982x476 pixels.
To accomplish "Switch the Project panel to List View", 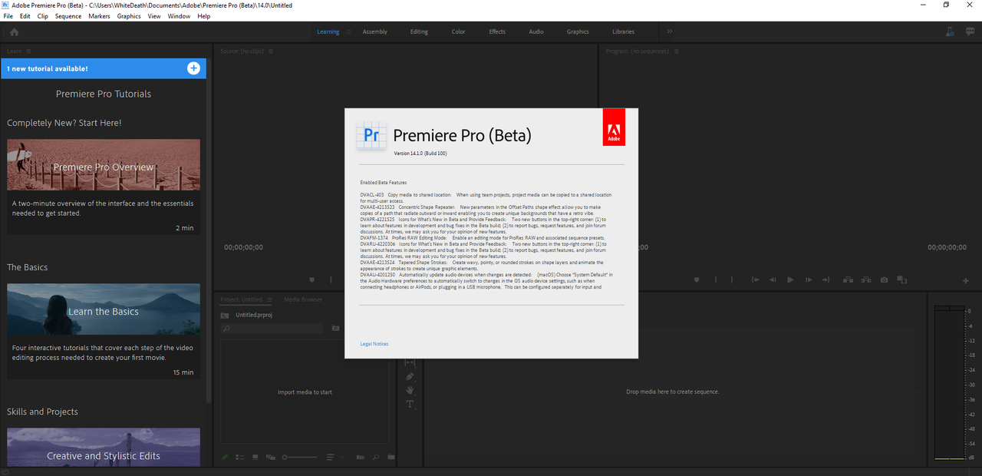I will tap(240, 457).
